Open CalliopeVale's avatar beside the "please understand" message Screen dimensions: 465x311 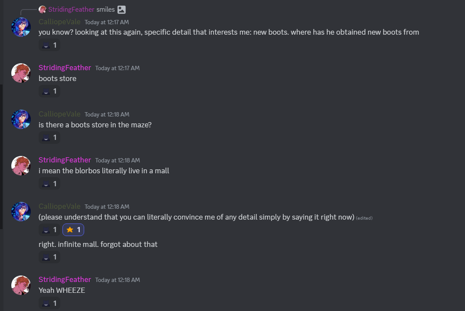(x=21, y=212)
